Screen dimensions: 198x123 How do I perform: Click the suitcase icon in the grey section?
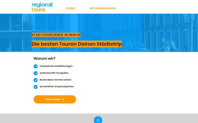(x=98, y=120)
